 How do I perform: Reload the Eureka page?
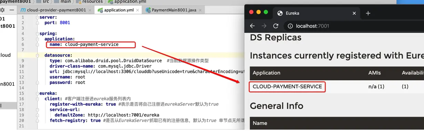coord(276,26)
